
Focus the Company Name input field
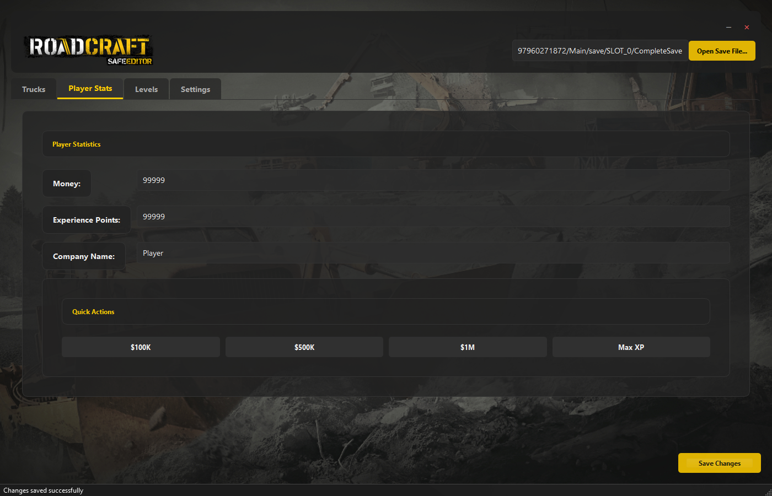coord(433,253)
